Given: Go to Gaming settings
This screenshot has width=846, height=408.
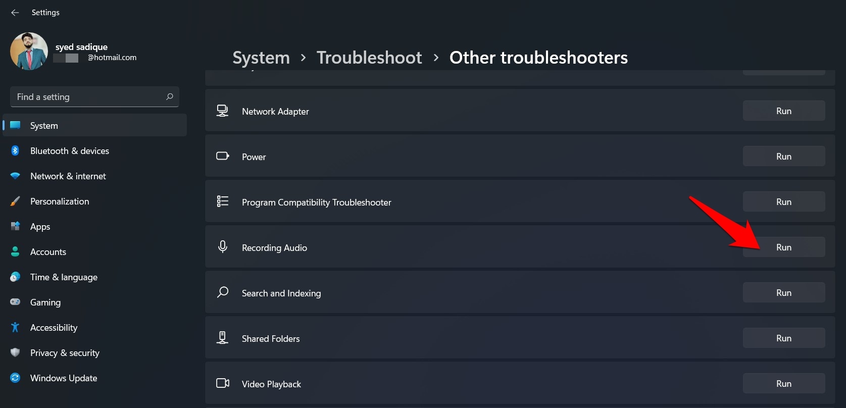Looking at the screenshot, I should [45, 302].
